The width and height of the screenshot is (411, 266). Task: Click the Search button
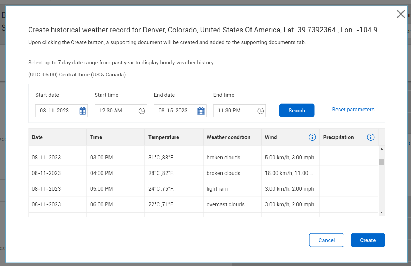coord(296,110)
